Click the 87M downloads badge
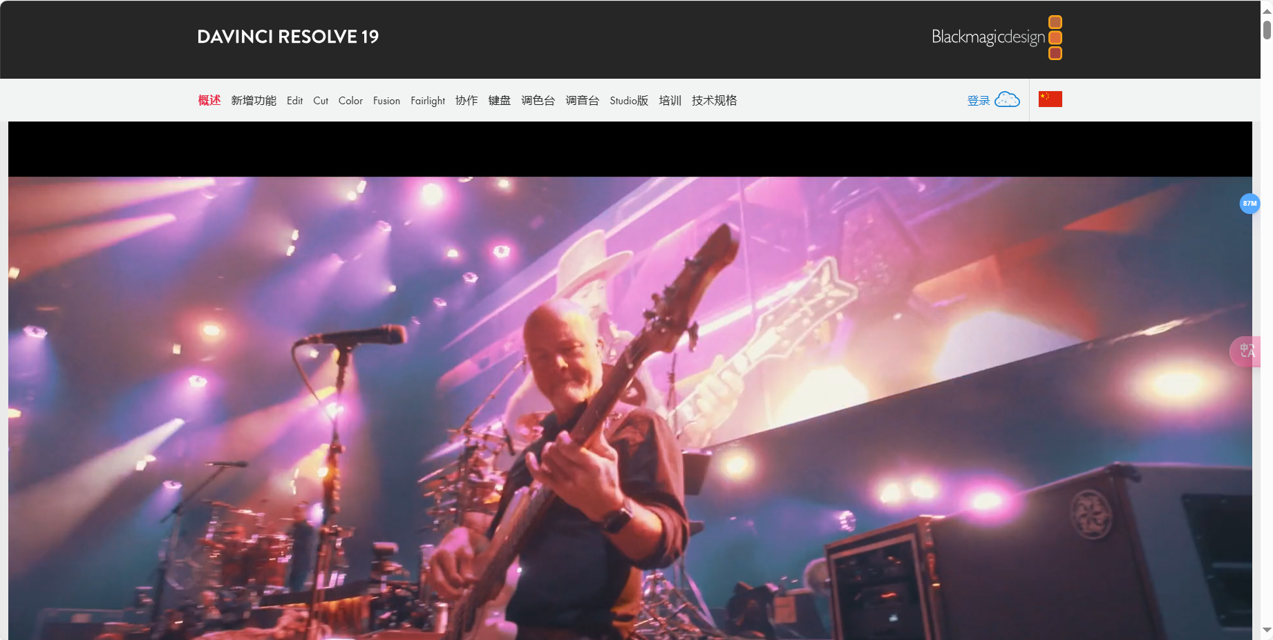 tap(1250, 204)
